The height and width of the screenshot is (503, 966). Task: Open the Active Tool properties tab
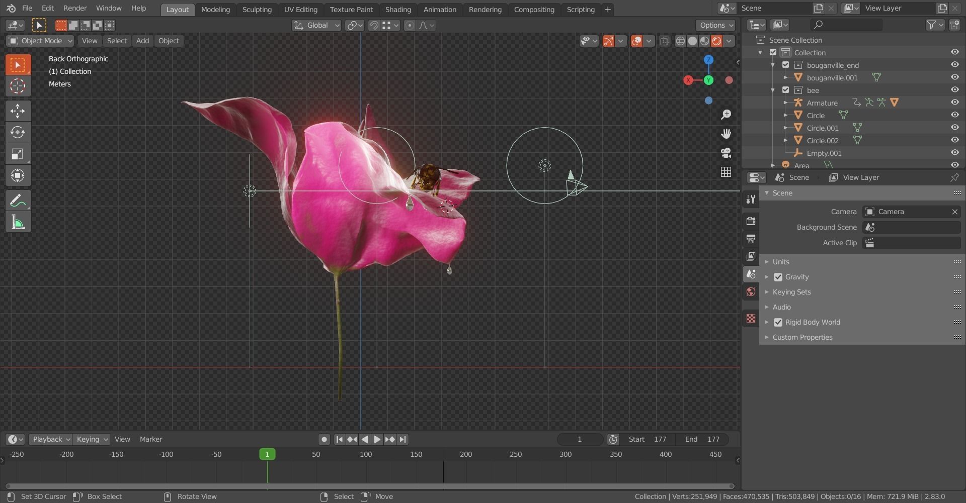[x=751, y=199]
